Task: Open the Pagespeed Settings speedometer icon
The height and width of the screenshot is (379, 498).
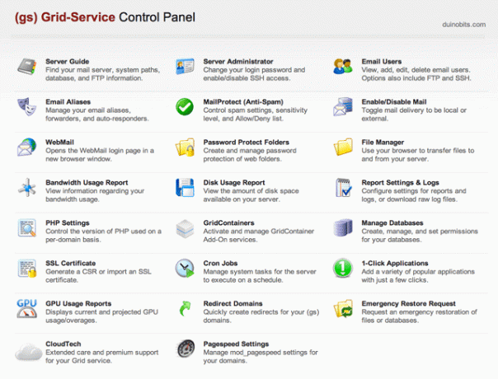Action: pos(186,349)
